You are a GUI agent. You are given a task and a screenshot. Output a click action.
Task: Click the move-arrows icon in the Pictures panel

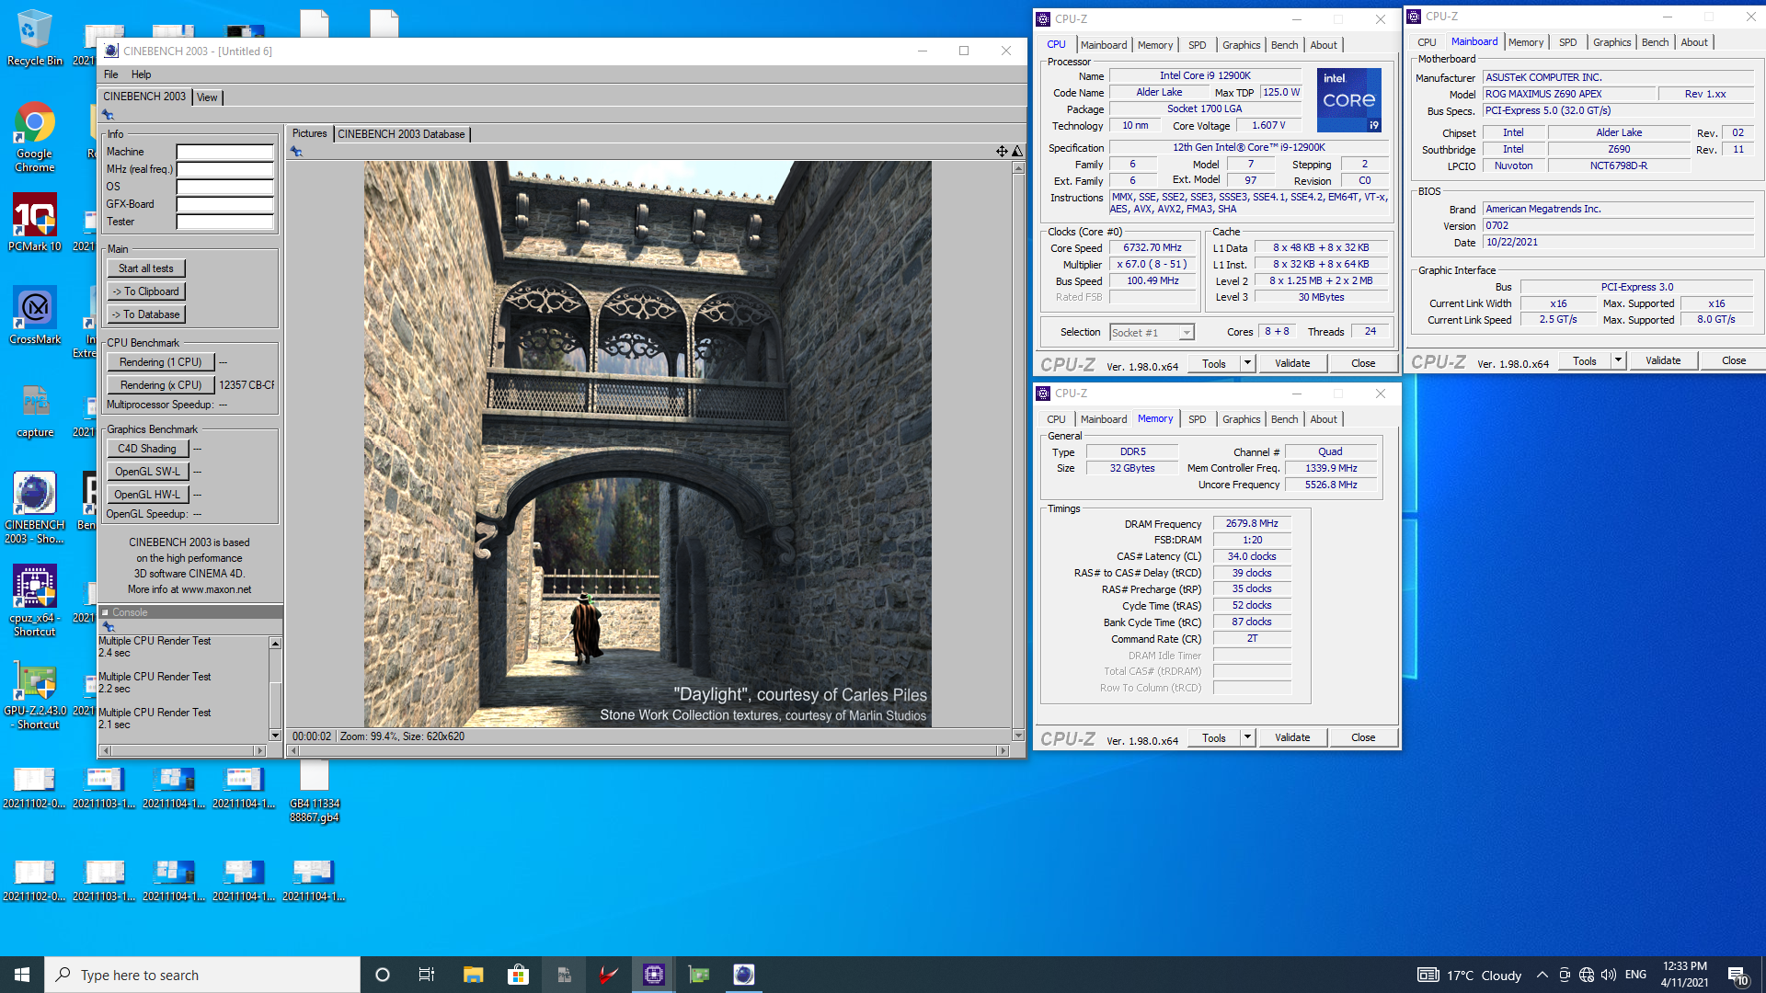(x=1002, y=151)
